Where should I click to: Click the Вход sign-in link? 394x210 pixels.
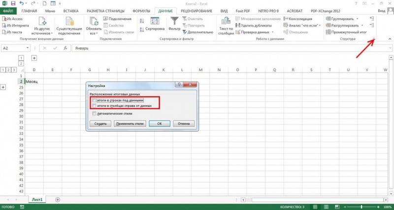[x=382, y=11]
